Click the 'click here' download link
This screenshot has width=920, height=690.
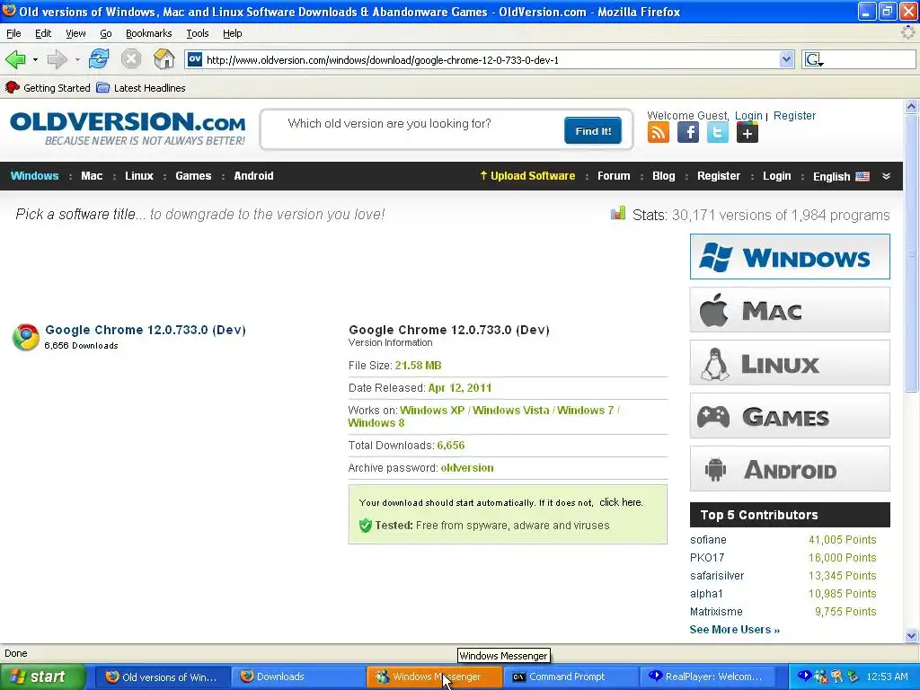[621, 502]
